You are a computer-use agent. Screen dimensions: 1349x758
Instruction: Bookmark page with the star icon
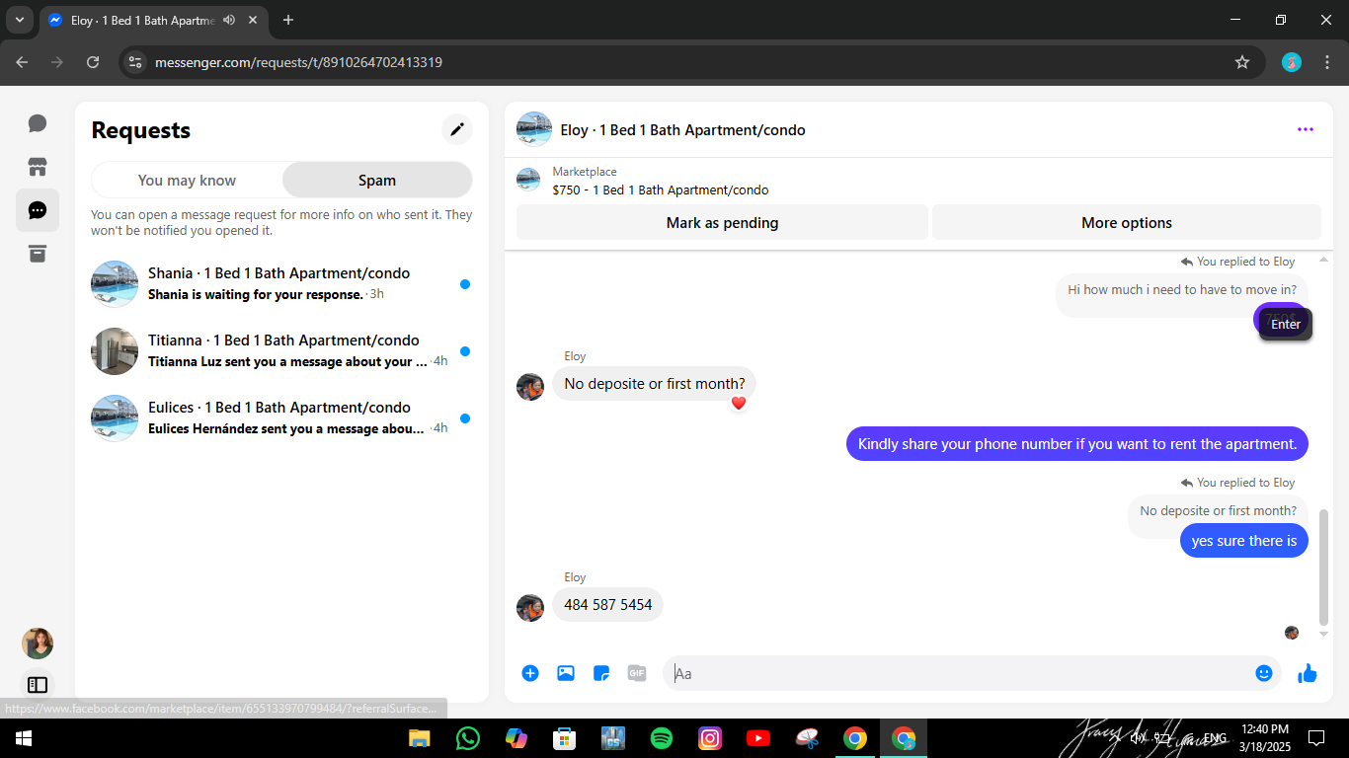[1242, 62]
